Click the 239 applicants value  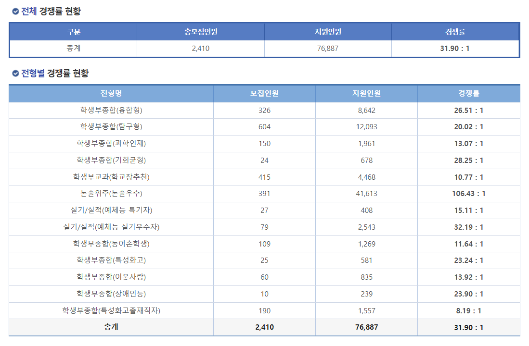(x=367, y=295)
